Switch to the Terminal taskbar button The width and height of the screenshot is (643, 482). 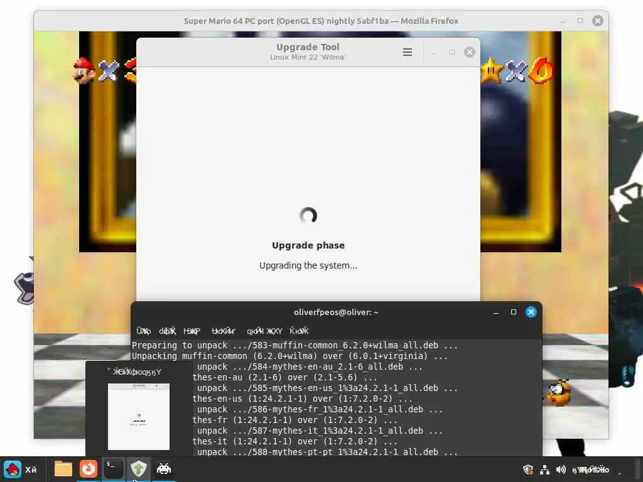coord(113,469)
